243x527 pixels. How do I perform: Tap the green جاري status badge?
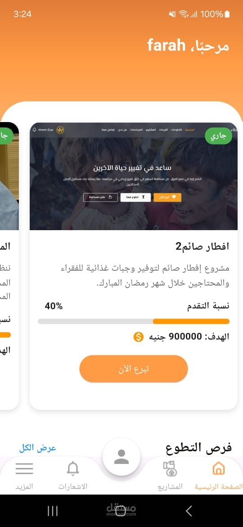(219, 136)
